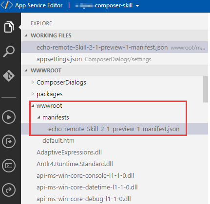Collapse the wwwroot folder in tree

[33, 106]
